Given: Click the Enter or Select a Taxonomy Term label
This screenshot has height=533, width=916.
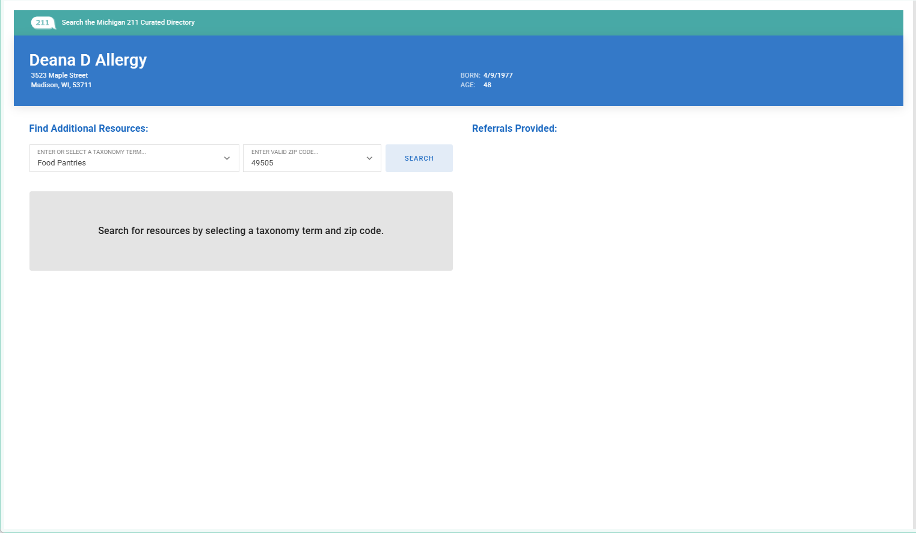Looking at the screenshot, I should [91, 152].
